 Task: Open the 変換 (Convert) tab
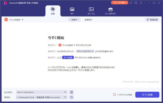point(53,11)
